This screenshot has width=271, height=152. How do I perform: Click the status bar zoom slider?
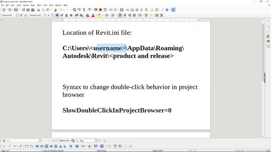(255, 151)
